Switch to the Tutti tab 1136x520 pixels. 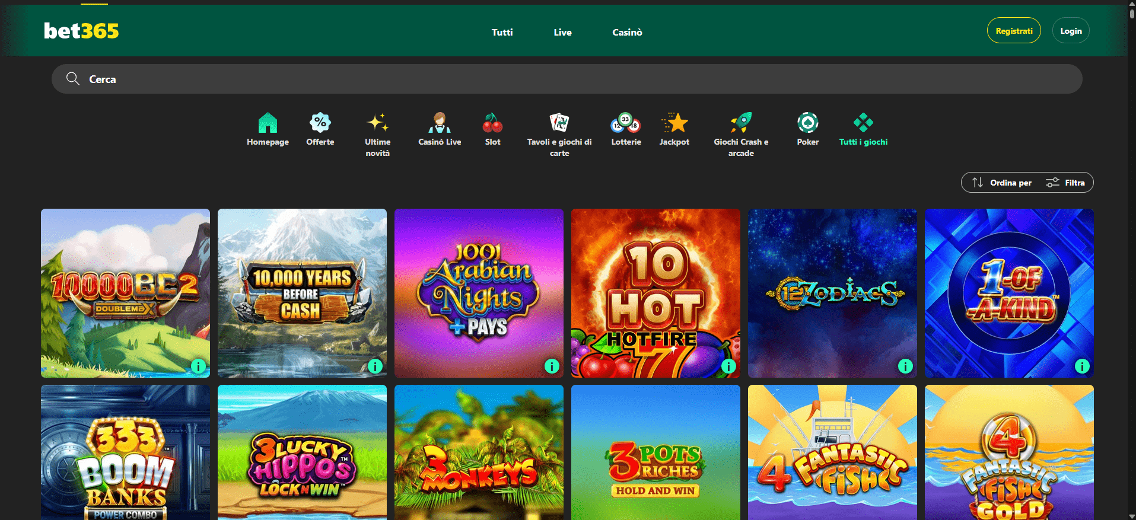click(x=502, y=32)
